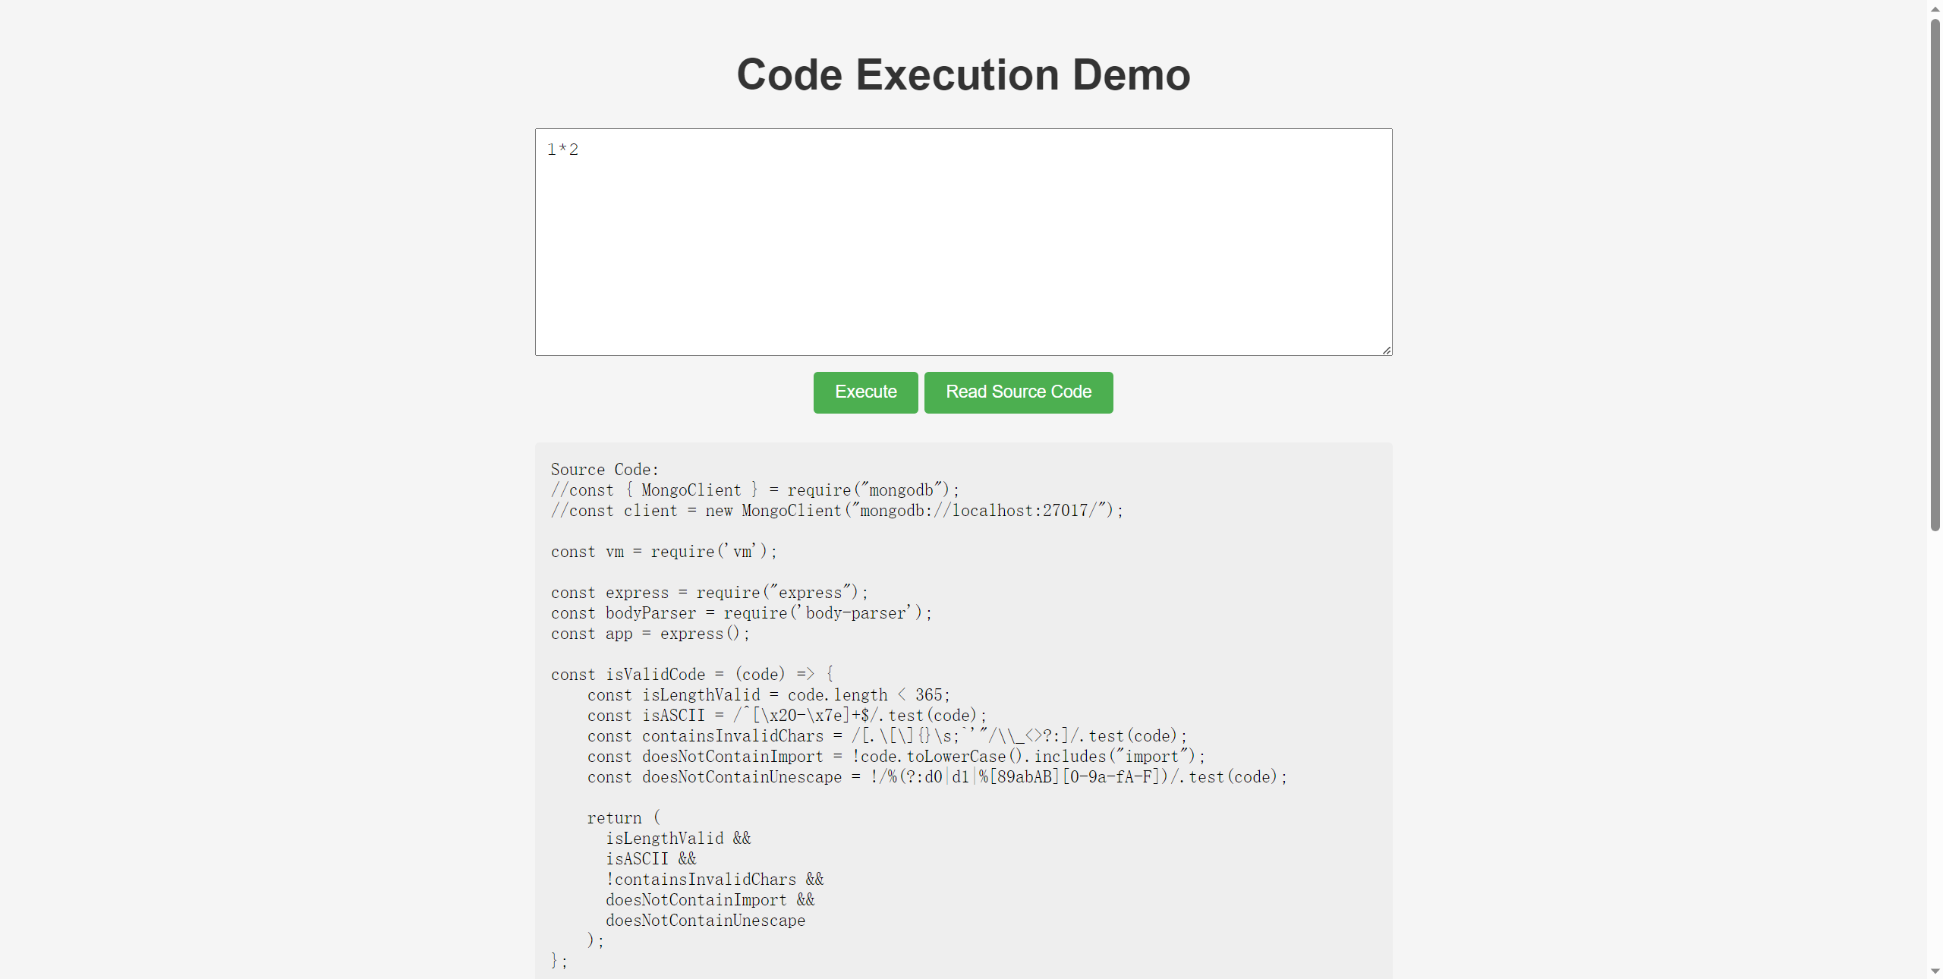The width and height of the screenshot is (1943, 979).
Task: Click the commented MongoClient require line
Action: (x=755, y=490)
